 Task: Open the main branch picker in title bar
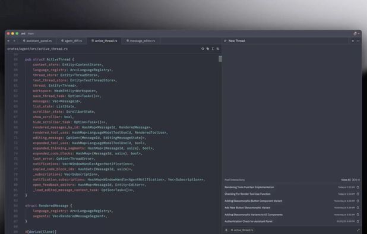(31, 34)
